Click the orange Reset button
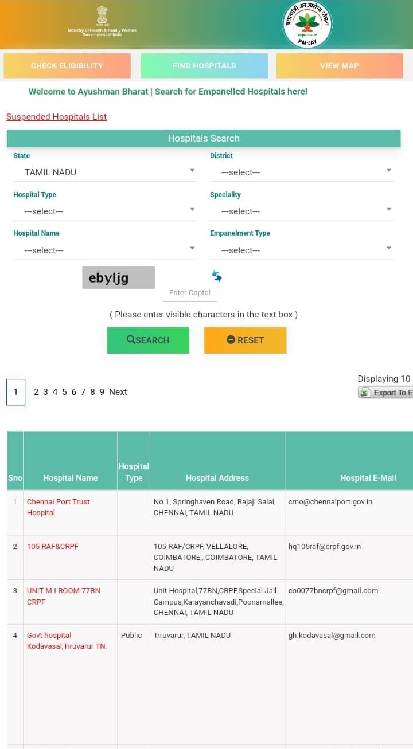413x749 pixels. point(246,340)
